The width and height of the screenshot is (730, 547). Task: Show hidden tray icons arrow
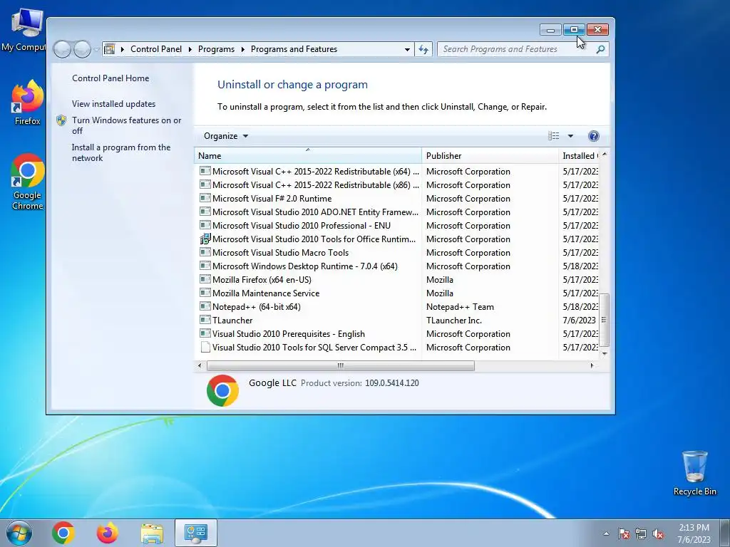(606, 533)
